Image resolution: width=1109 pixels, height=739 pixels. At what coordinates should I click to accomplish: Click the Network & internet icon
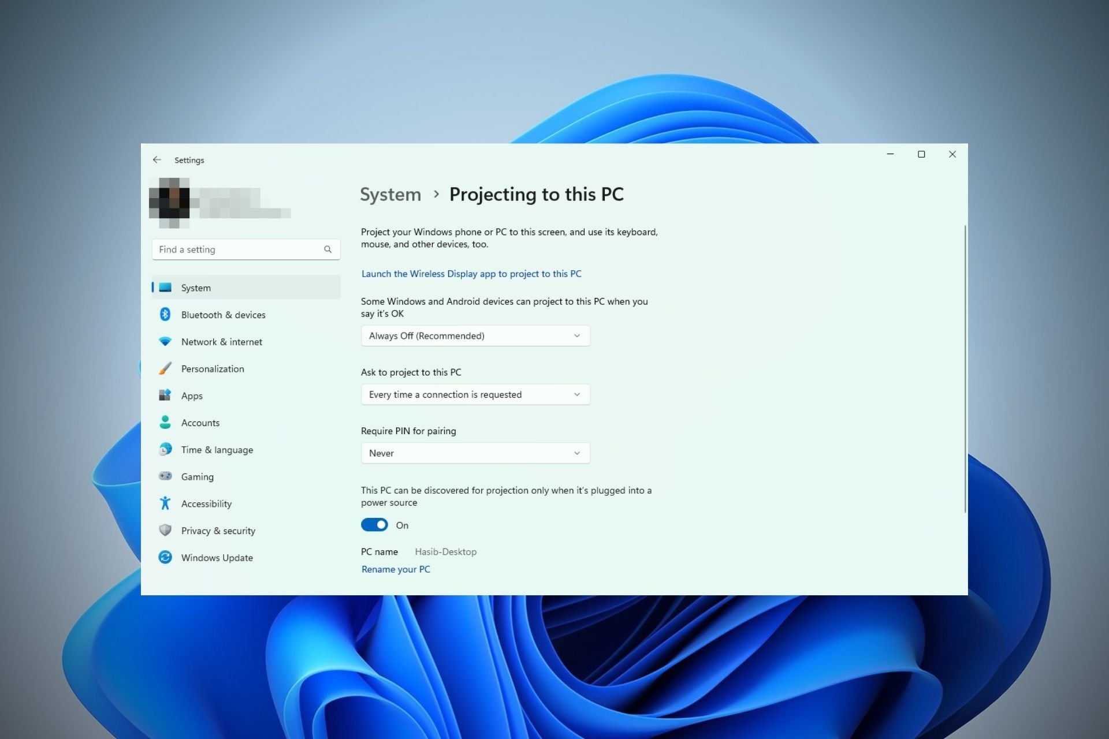[164, 341]
